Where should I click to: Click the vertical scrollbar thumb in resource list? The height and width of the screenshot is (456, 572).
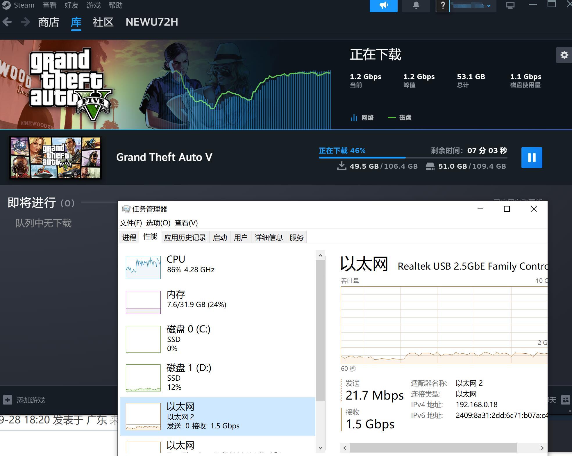click(x=320, y=330)
